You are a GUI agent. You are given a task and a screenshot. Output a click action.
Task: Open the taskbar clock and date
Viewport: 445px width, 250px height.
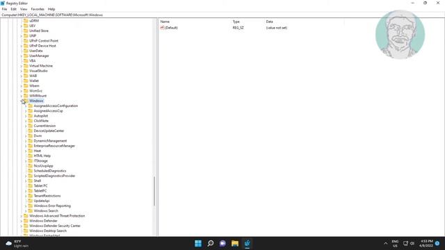click(426, 244)
